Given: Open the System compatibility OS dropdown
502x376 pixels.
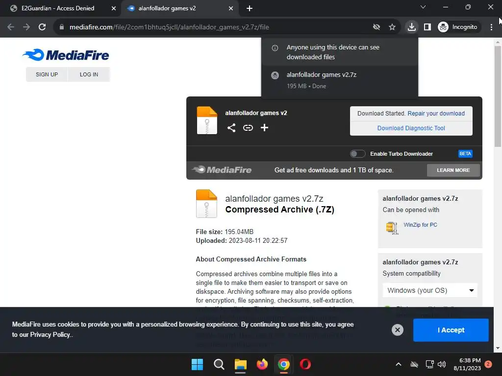Looking at the screenshot, I should point(430,290).
